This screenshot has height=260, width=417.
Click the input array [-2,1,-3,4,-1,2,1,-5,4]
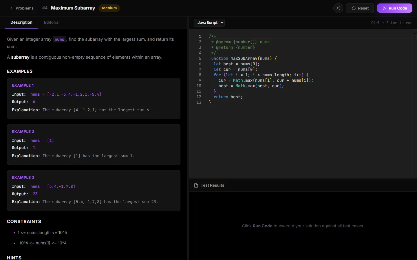tap(74, 94)
